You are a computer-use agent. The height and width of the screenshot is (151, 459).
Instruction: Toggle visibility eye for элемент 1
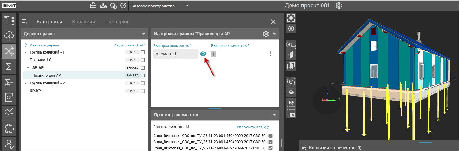[x=203, y=54]
